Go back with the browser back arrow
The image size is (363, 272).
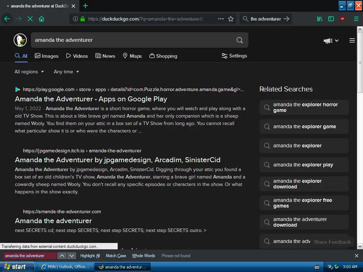point(7,19)
